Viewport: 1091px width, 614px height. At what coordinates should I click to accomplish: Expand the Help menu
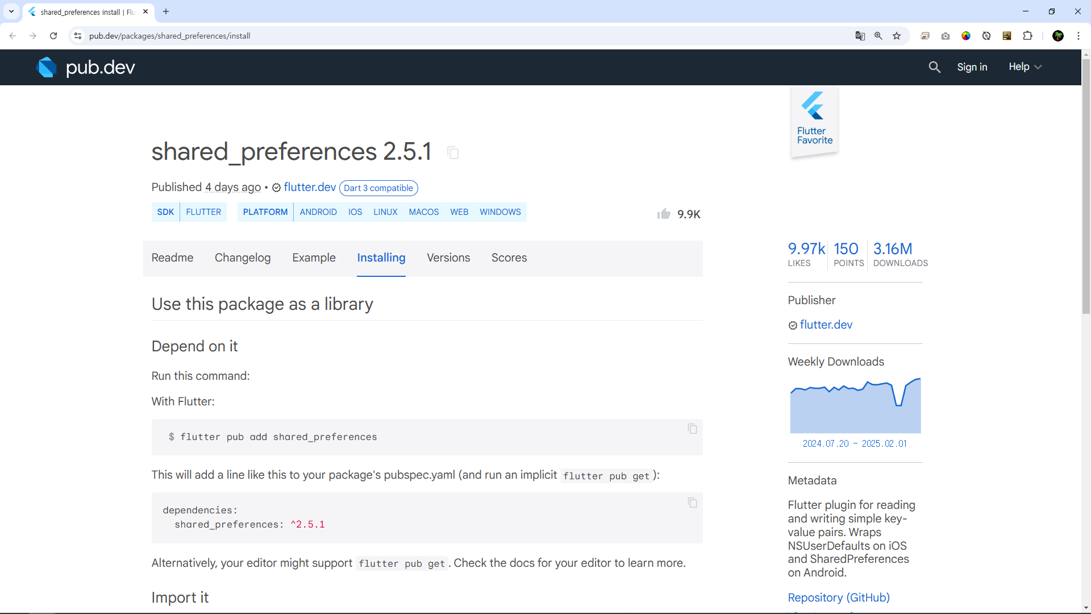(x=1025, y=67)
